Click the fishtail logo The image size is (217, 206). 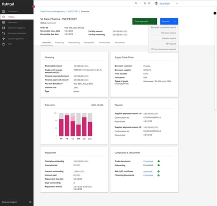(x=8, y=4)
